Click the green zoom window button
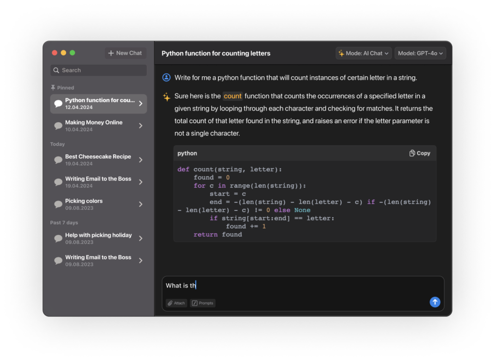The image size is (495, 361). coord(73,53)
